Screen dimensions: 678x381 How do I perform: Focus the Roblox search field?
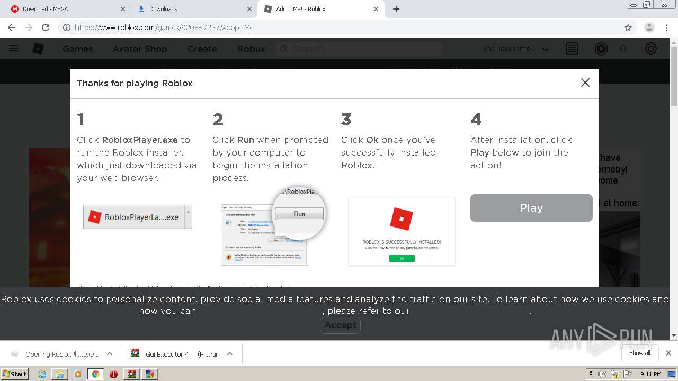[x=360, y=49]
